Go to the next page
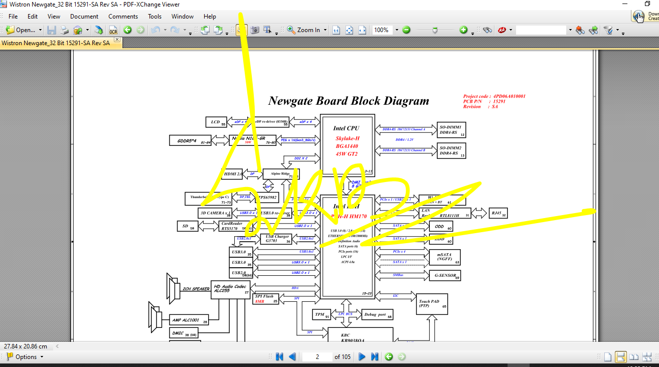This screenshot has height=367, width=659. pos(362,357)
